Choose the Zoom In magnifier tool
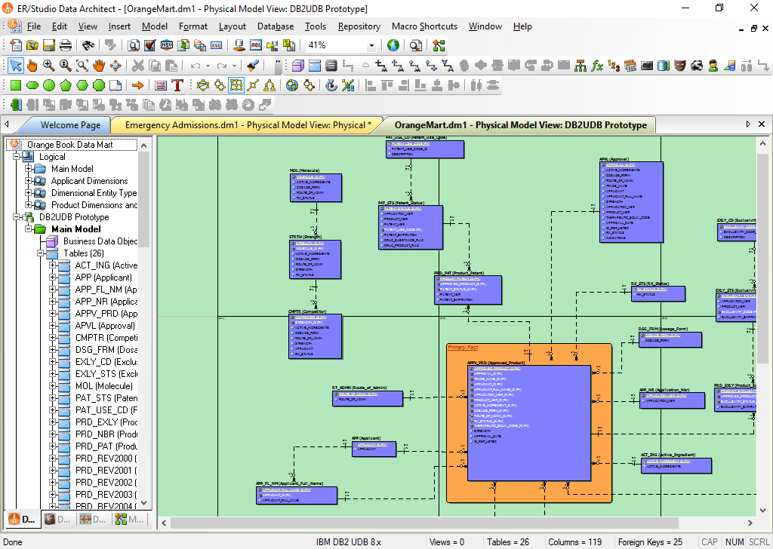773x549 pixels. tap(48, 66)
